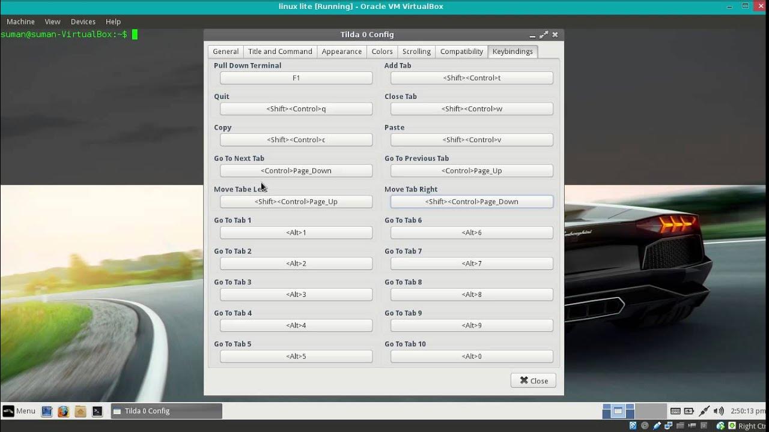Click the suman@suman-VirtualBox terminal prompt
The width and height of the screenshot is (769, 432).
[x=64, y=35]
